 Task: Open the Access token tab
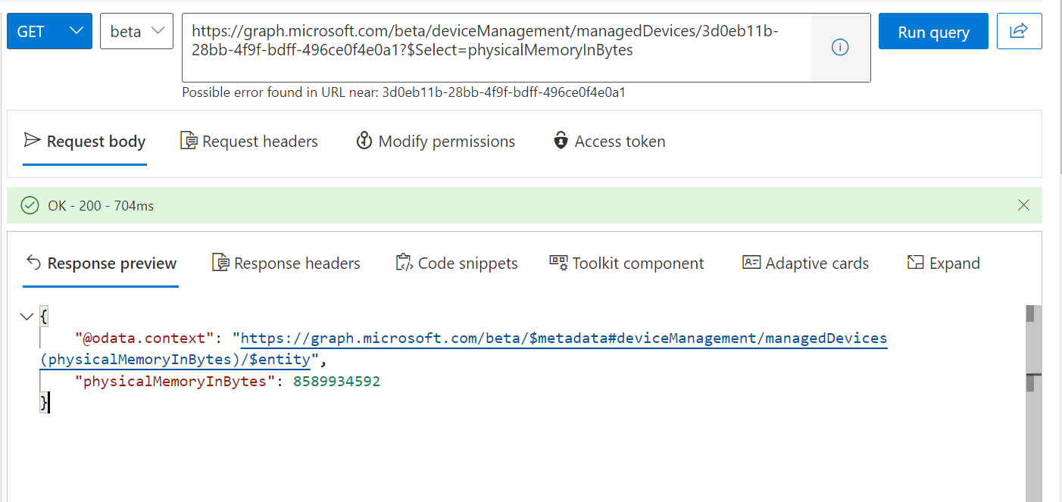[609, 142]
